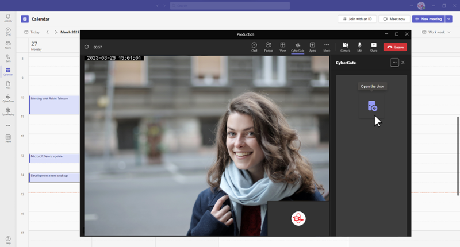Go to previous week in calendar
The image size is (460, 247).
pos(48,32)
